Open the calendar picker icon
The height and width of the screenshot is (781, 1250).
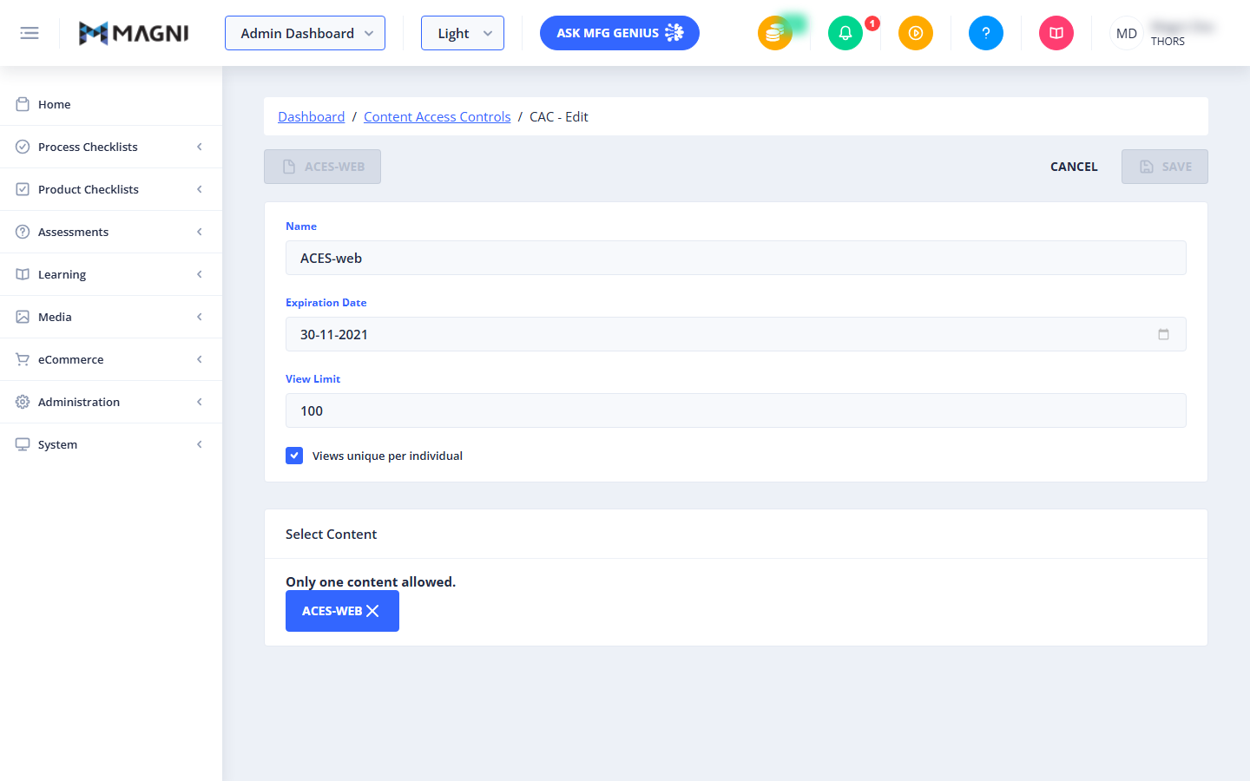click(1163, 334)
